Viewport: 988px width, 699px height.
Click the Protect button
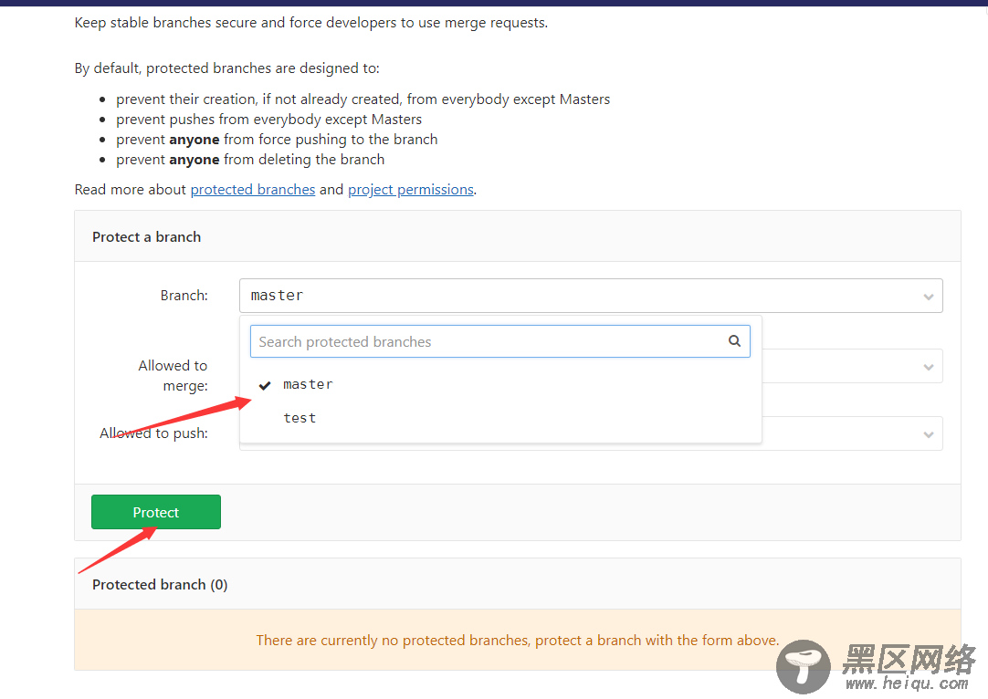click(x=155, y=512)
